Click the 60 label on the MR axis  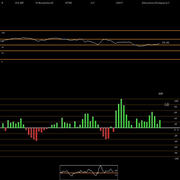point(176,113)
